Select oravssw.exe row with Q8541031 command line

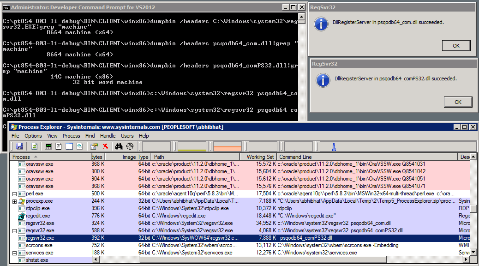tap(240, 164)
